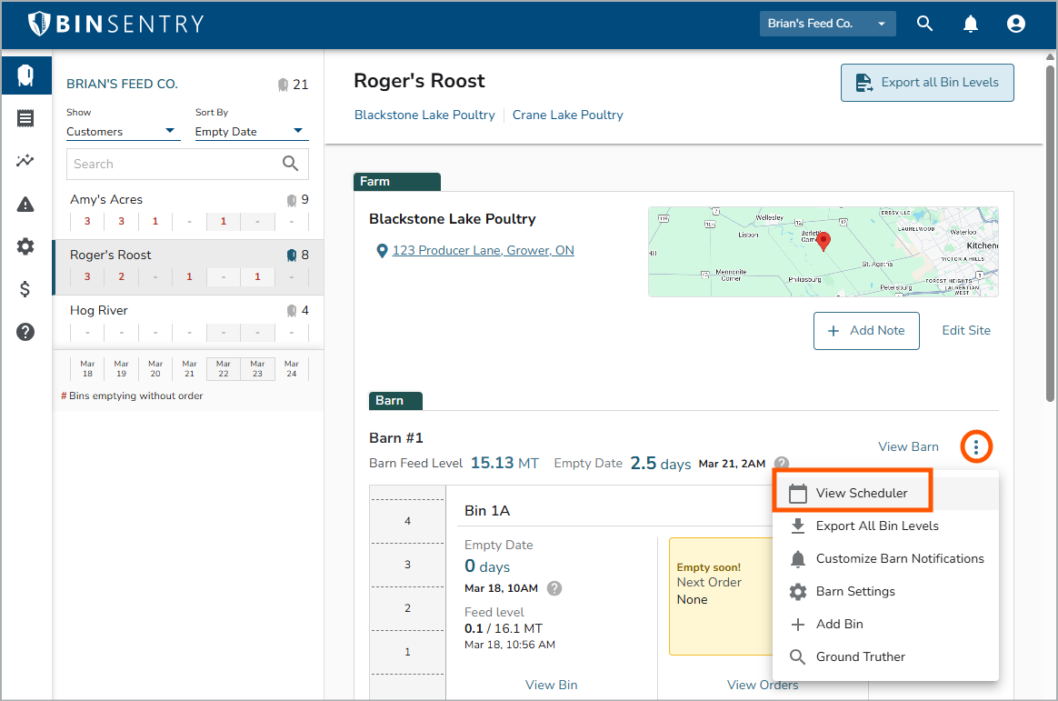Click the View Barn link
Image resolution: width=1058 pixels, height=701 pixels.
point(908,446)
